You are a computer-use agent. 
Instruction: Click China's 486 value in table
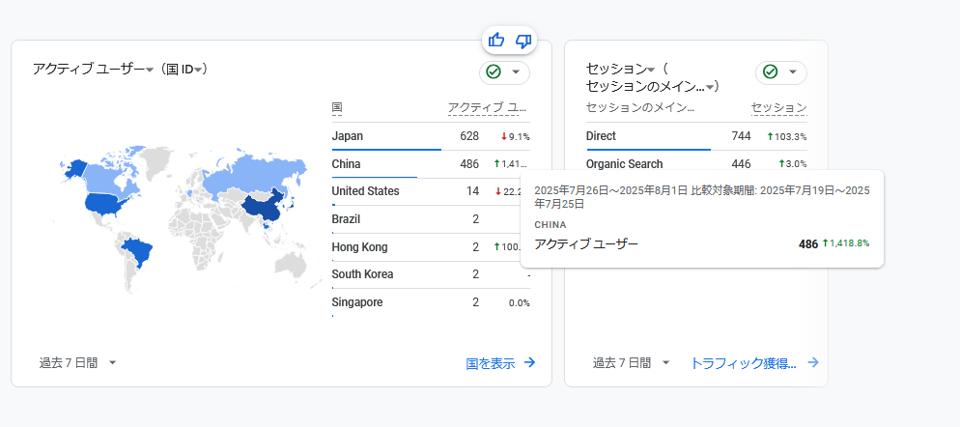click(x=469, y=164)
